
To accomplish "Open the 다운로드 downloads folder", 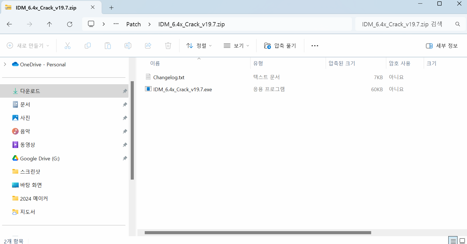I will pos(64,91).
